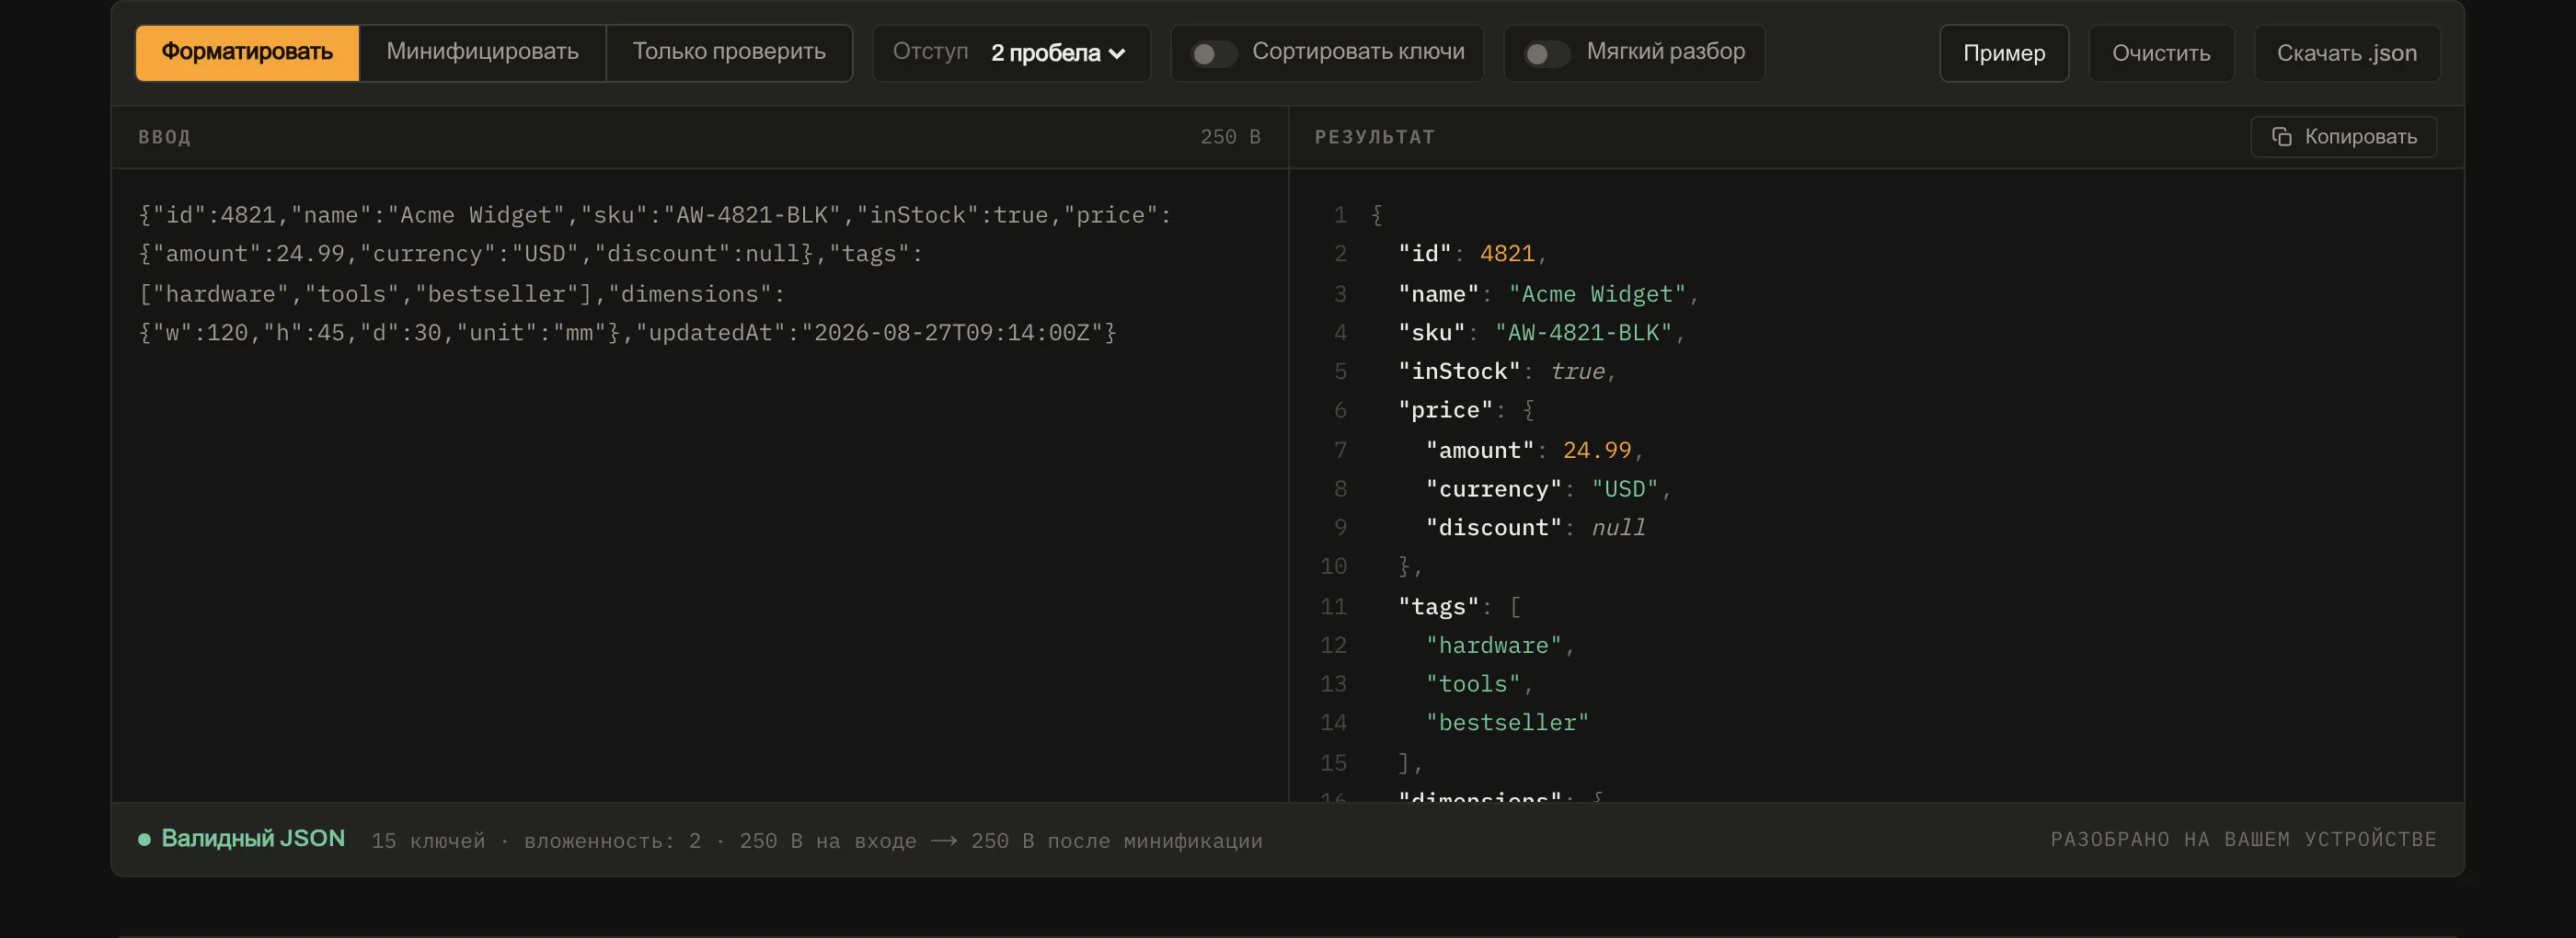Click the "РАЗОБРАНО НА ВАШЕМ УСТРОЙСТВЕ" footer text
This screenshot has width=2576, height=938.
pyautogui.click(x=2243, y=840)
